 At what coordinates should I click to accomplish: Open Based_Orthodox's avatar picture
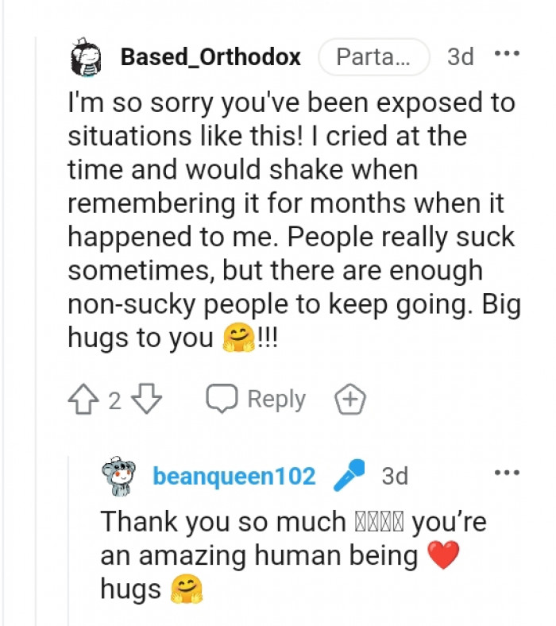click(x=87, y=58)
